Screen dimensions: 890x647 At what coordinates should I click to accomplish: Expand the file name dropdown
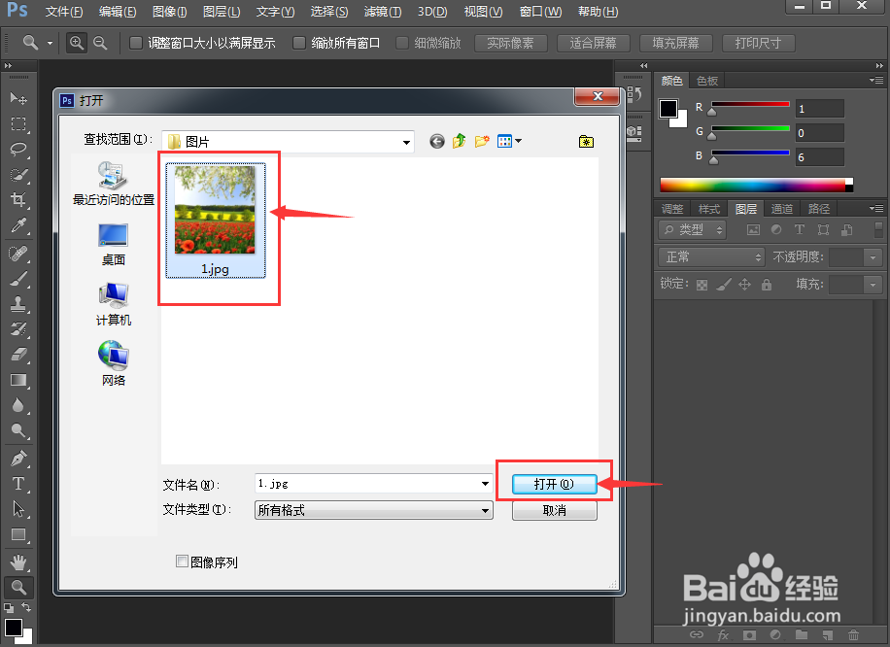tap(485, 484)
